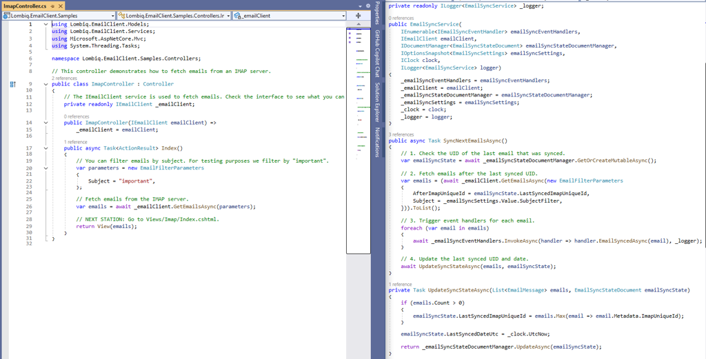Viewport: 706px width, 359px height.
Task: Click the code minimap scrollbar viewport
Action: (x=359, y=141)
